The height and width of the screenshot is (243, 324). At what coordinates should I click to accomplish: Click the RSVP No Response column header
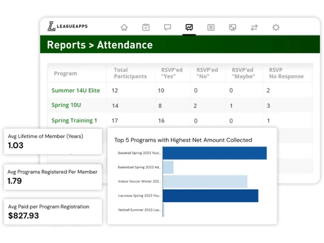point(286,73)
